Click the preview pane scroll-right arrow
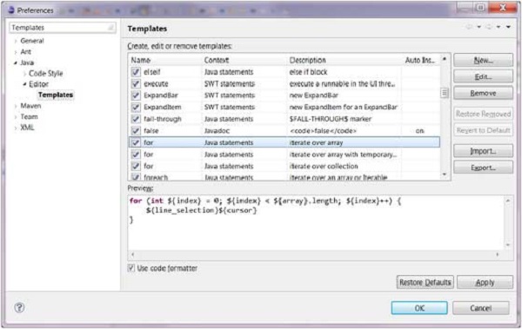 tap(498, 254)
